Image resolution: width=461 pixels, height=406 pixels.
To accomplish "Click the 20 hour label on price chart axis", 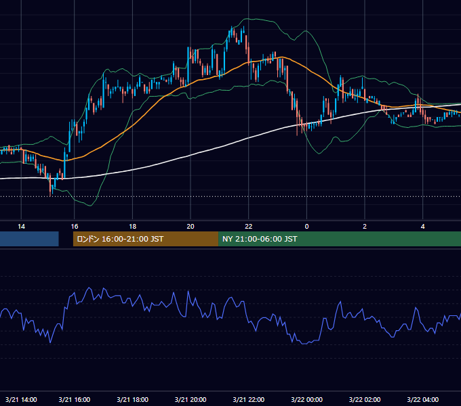I will [x=191, y=227].
